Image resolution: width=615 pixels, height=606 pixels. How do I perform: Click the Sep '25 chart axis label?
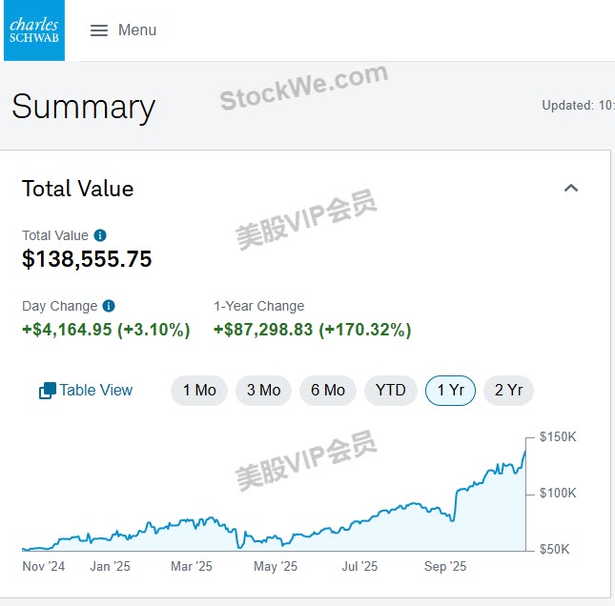(x=445, y=566)
